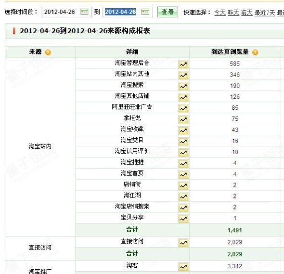The height and width of the screenshot is (274, 284).
Task: Show trend chart for 淘宝管理后台
Action: [183, 65]
